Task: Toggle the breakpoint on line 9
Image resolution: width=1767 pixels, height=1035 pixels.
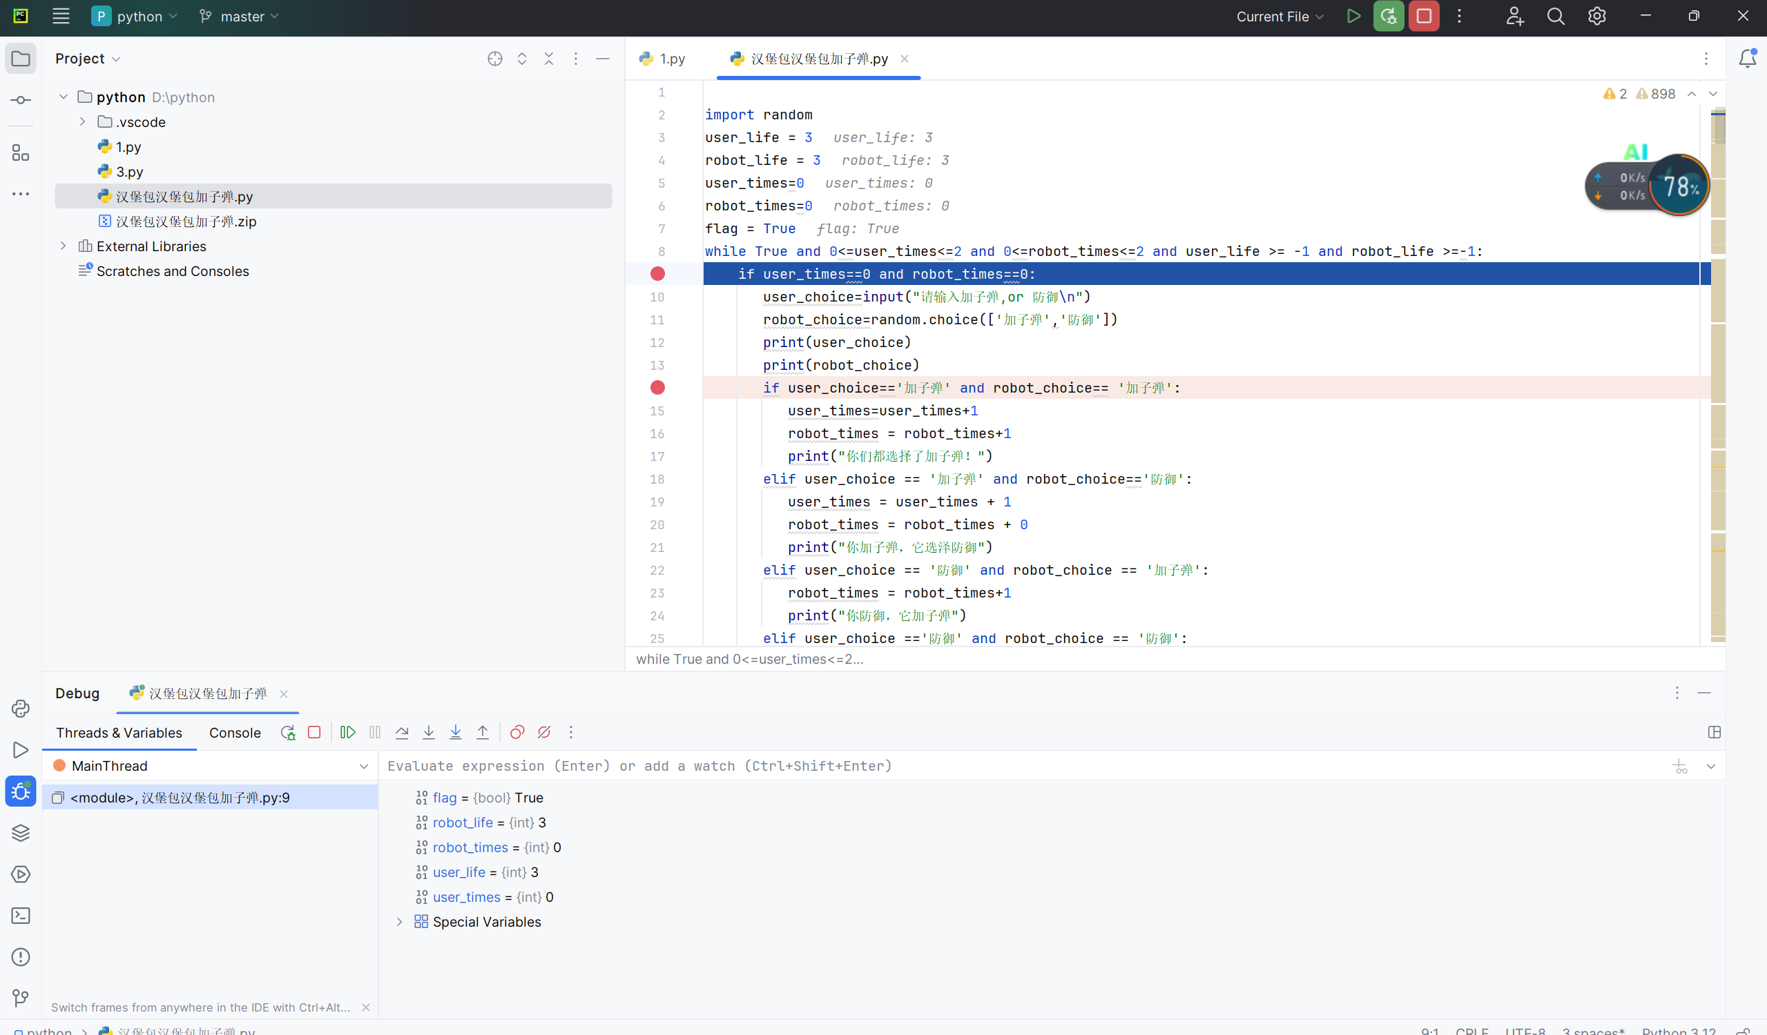Action: click(x=657, y=274)
